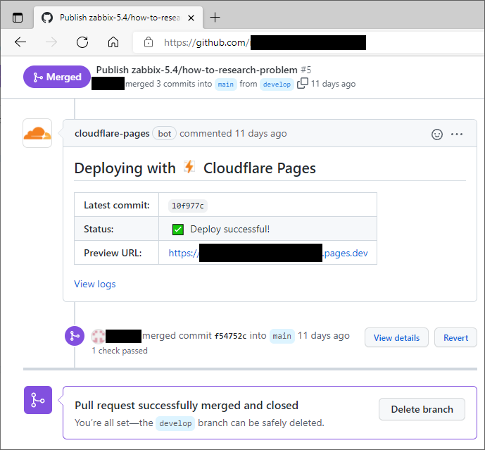Viewport: 485px width, 450px height.
Task: Show the 1 check passed details
Action: [x=120, y=351]
